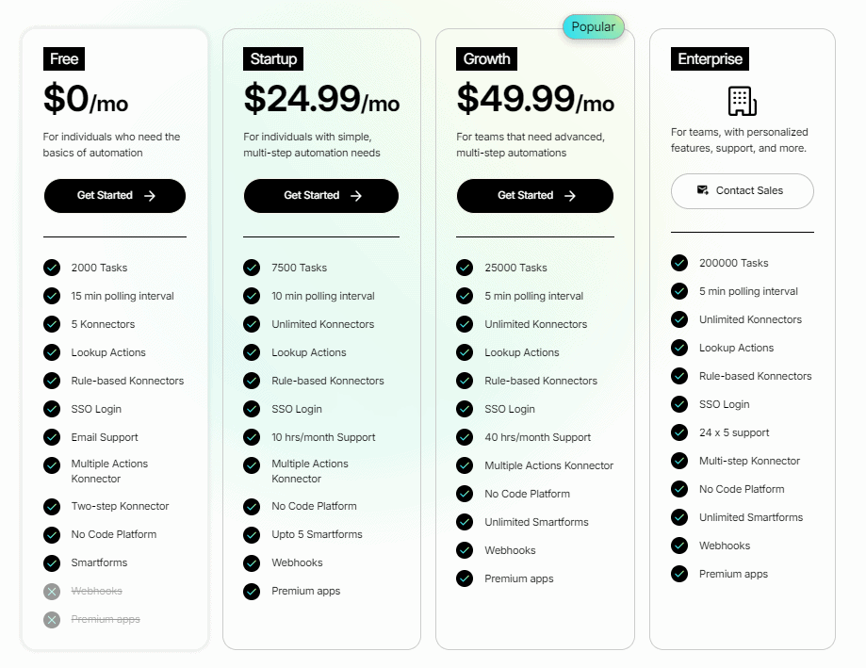This screenshot has height=668, width=866.
Task: Open Contact Sales for Enterprise
Action: point(742,191)
